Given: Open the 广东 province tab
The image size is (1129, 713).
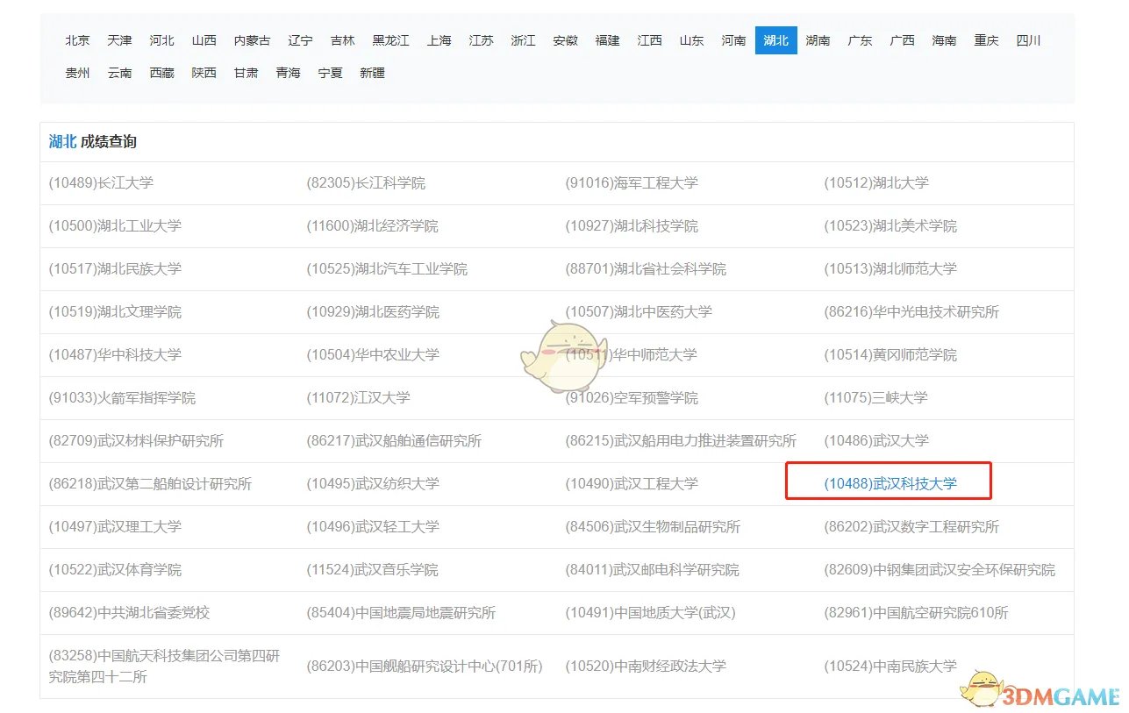Looking at the screenshot, I should tap(860, 39).
